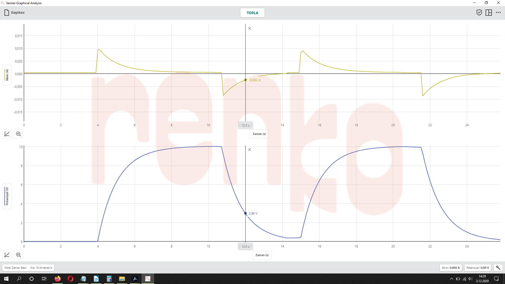
Task: Open the Akım (A) y-axis label options
Action: point(7,75)
